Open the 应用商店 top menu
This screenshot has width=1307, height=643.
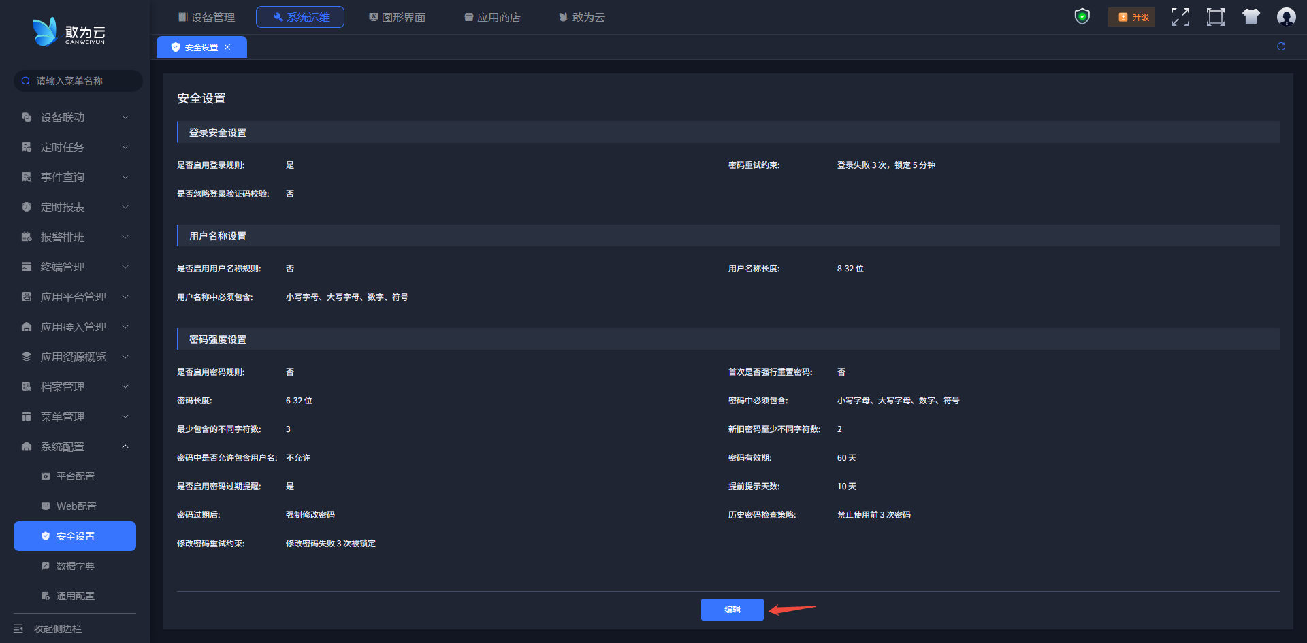coord(492,17)
